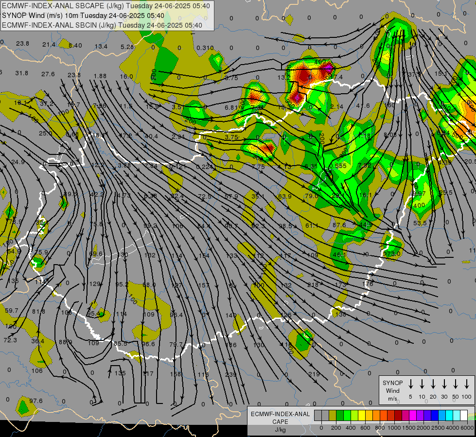Image resolution: width=476 pixels, height=437 pixels.
Task: Select the dark green CAPE legend swatch
Action: tap(340, 416)
